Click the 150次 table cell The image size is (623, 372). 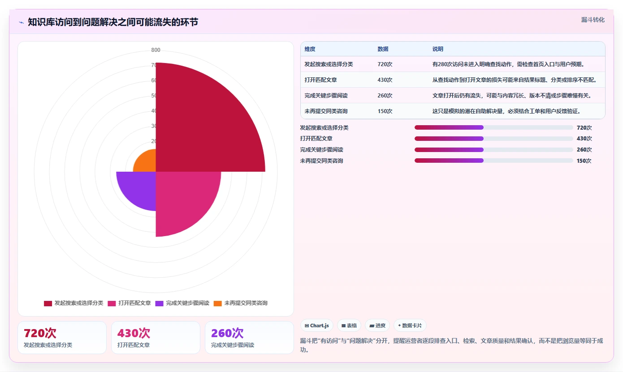385,111
